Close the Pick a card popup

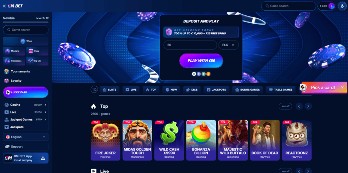coord(342,87)
